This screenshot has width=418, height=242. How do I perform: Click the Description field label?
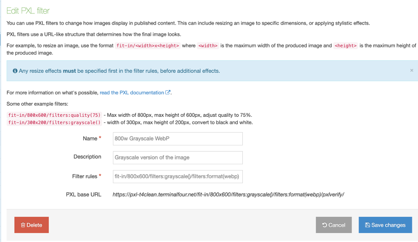pos(87,157)
